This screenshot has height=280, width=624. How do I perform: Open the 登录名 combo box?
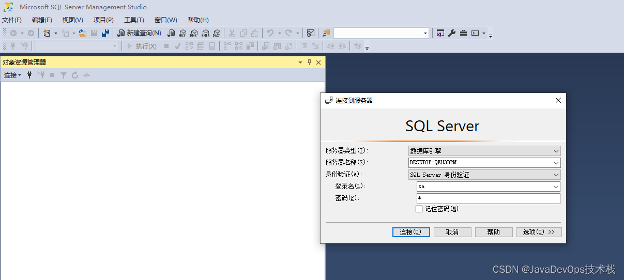489,186
